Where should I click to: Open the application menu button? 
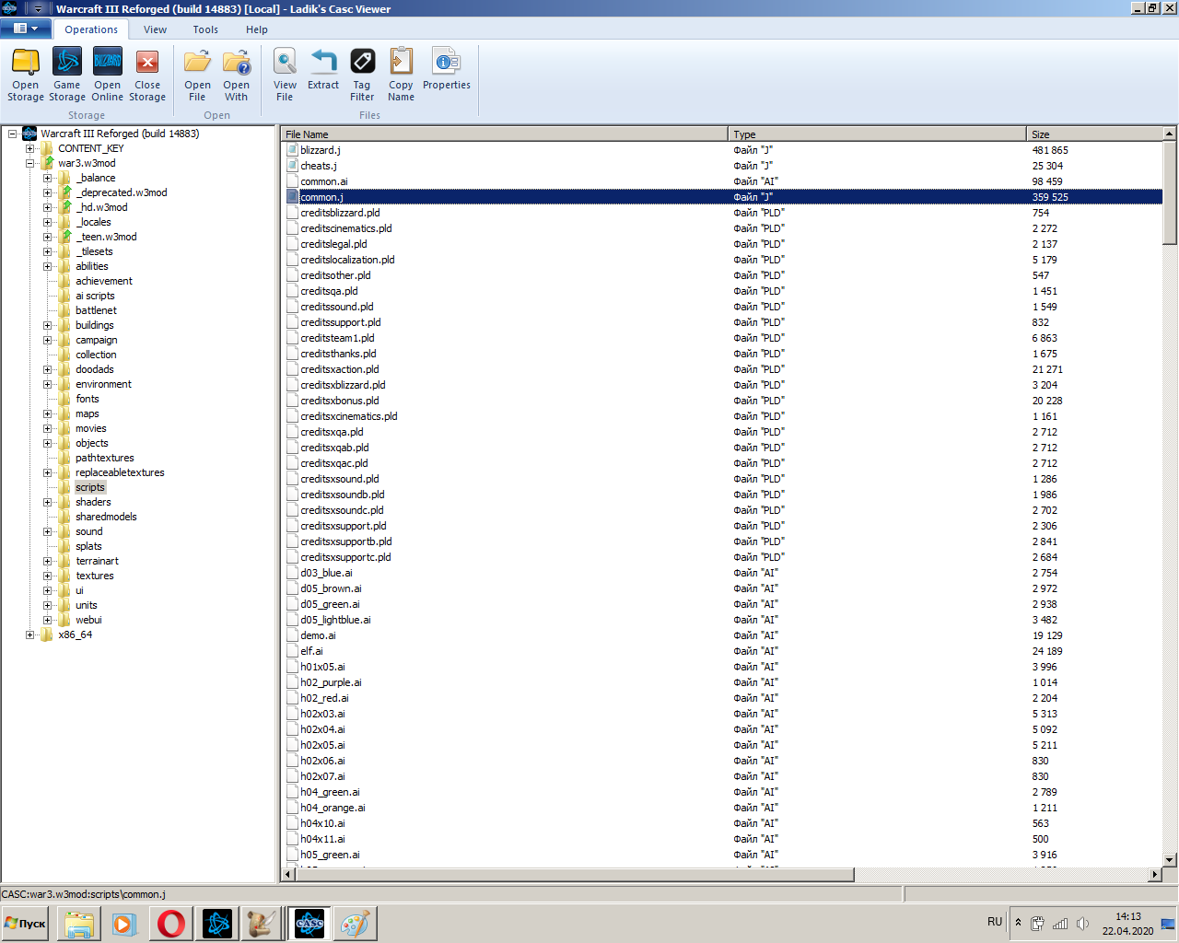point(26,29)
